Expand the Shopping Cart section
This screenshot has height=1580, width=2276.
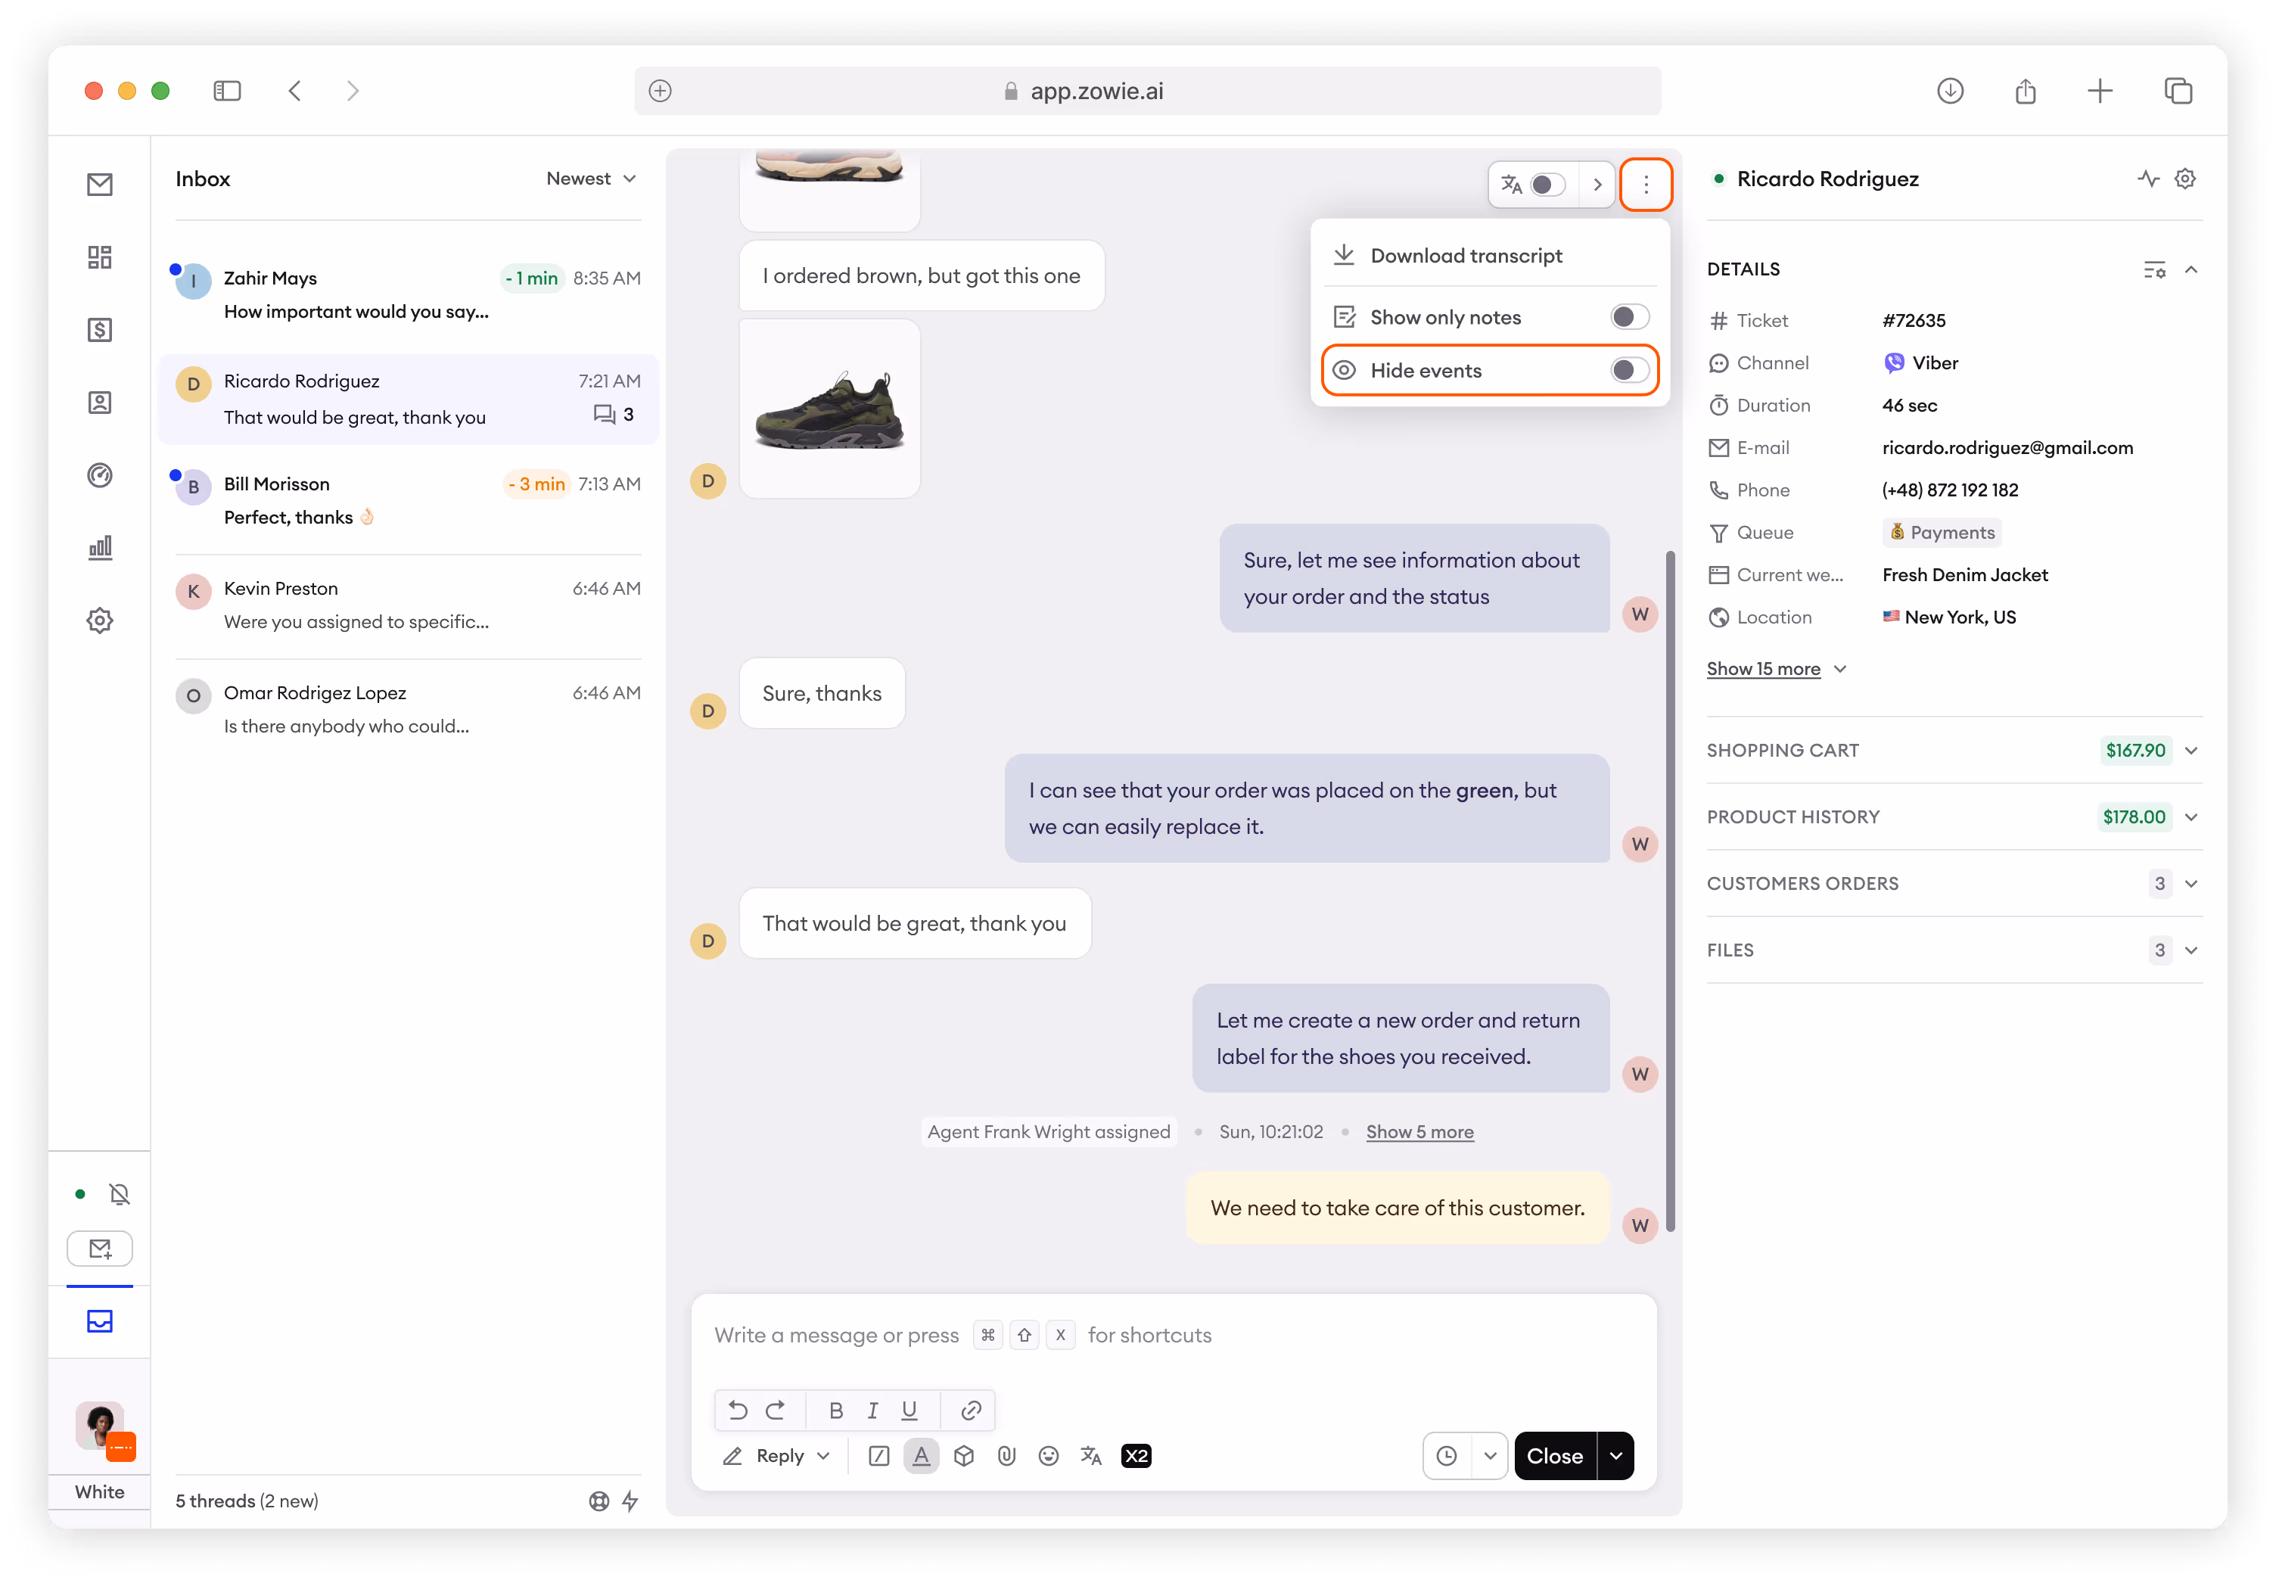(2190, 751)
